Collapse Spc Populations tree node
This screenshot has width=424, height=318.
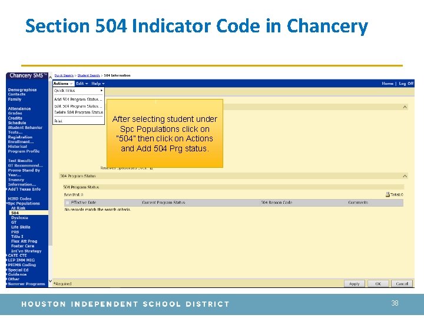7,203
